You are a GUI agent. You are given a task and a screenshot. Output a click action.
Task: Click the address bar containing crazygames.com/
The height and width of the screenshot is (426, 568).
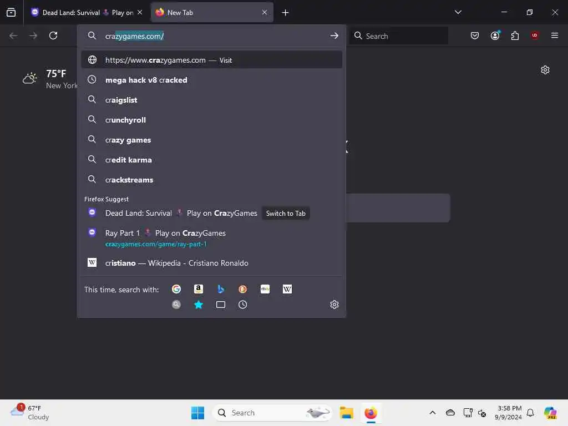coord(212,36)
